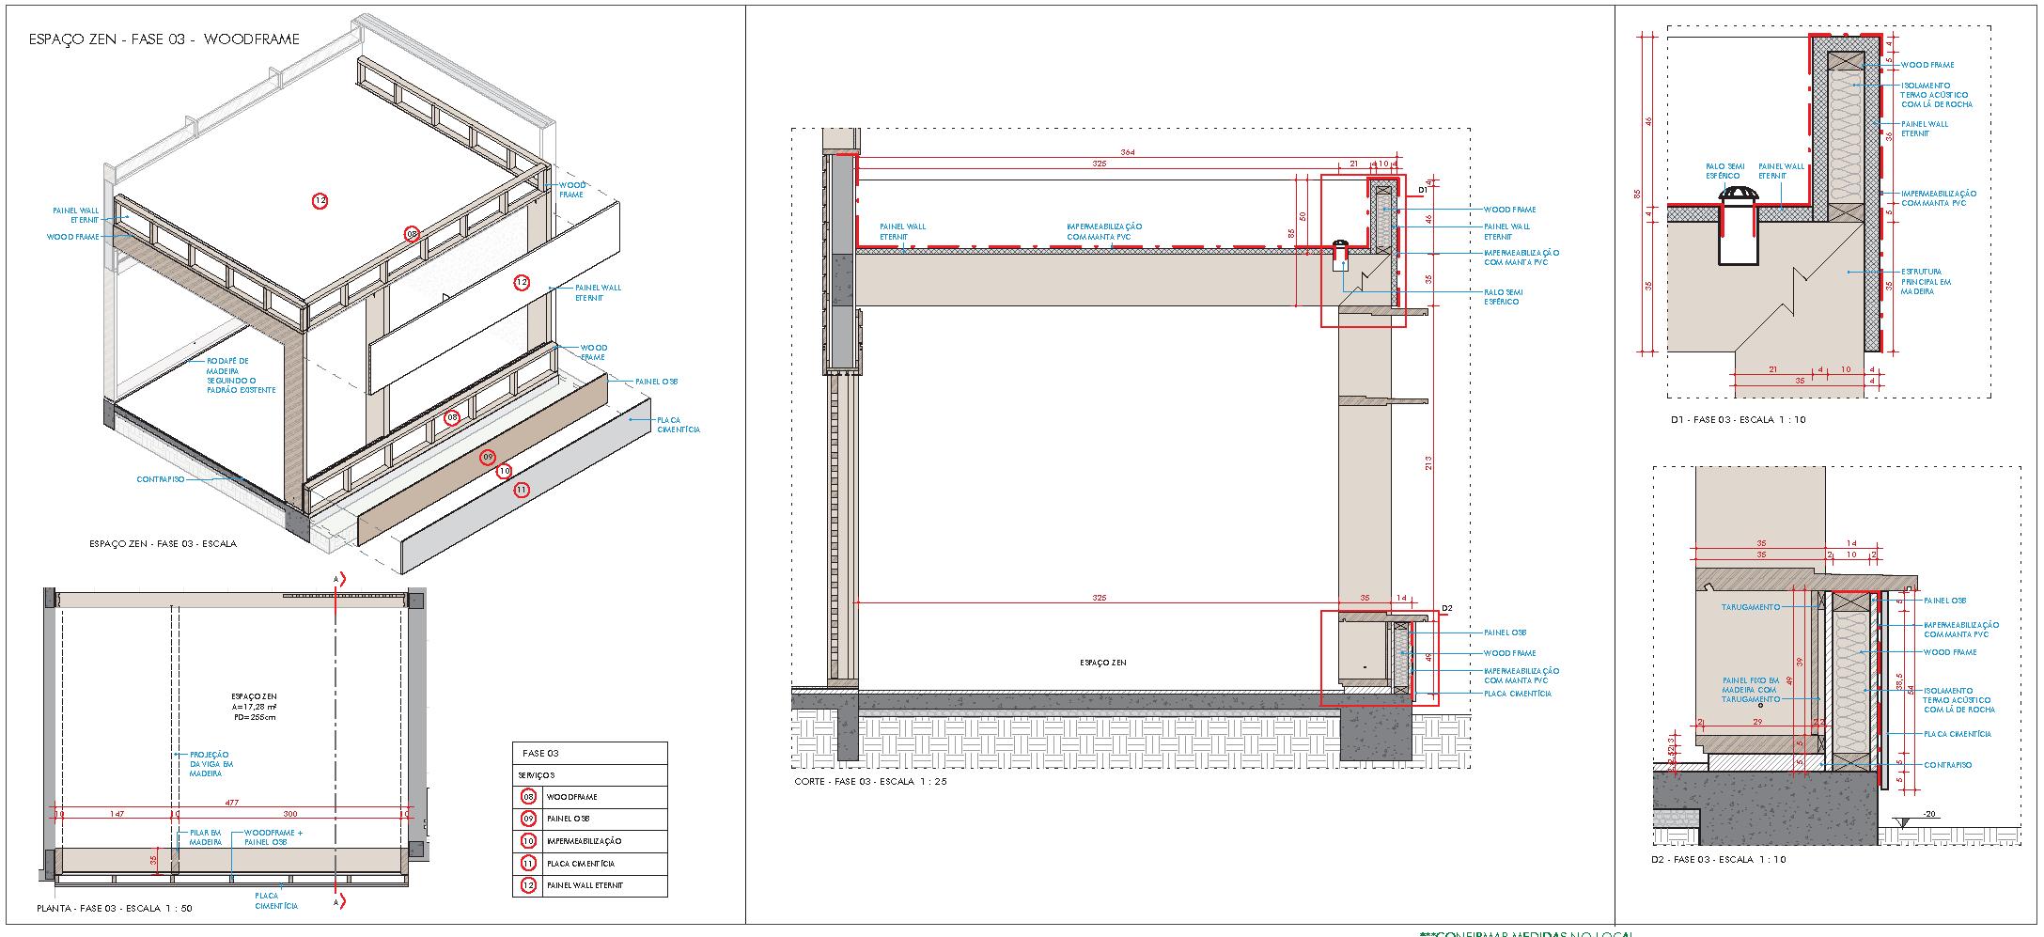The image size is (2044, 937).
Task: Select the "PILAR EM MADEIRA" plan label
Action: 205,837
